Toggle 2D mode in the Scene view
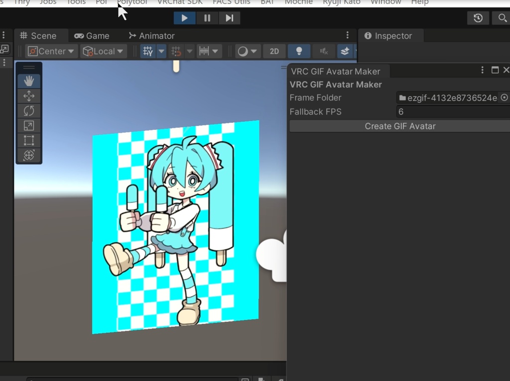The width and height of the screenshot is (510, 381). (x=274, y=51)
